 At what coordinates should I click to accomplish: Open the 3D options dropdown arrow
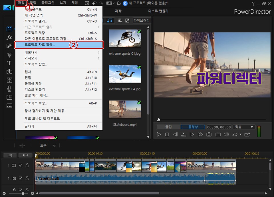241,134
